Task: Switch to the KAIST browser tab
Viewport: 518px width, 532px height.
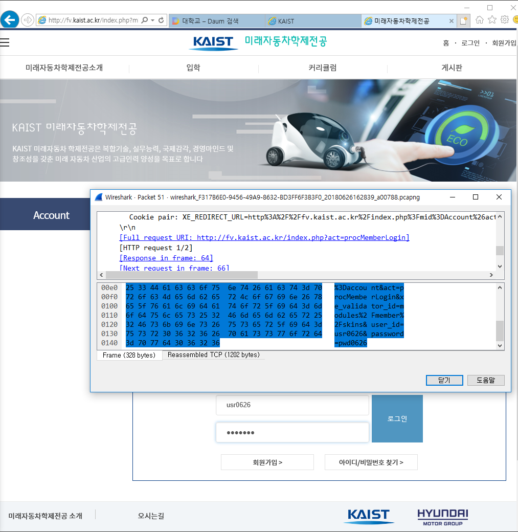Action: 313,21
